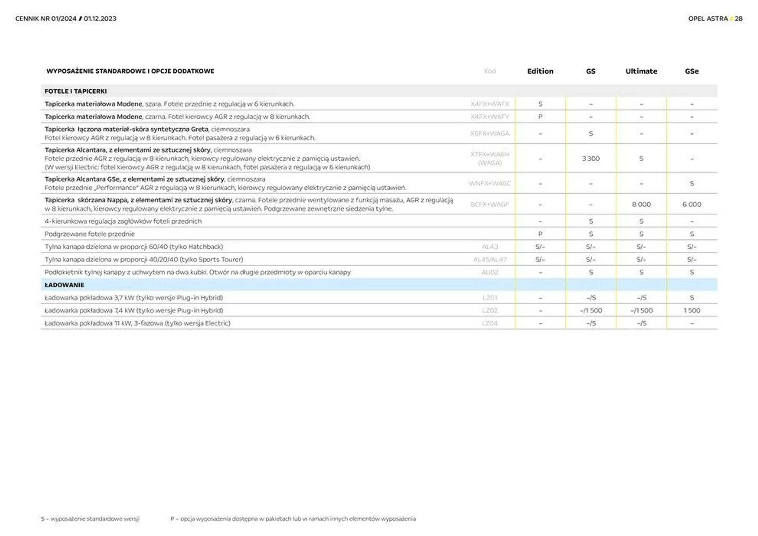Click the code 'AU02'
Image resolution: width=758 pixels, height=536 pixels.
coord(490,272)
